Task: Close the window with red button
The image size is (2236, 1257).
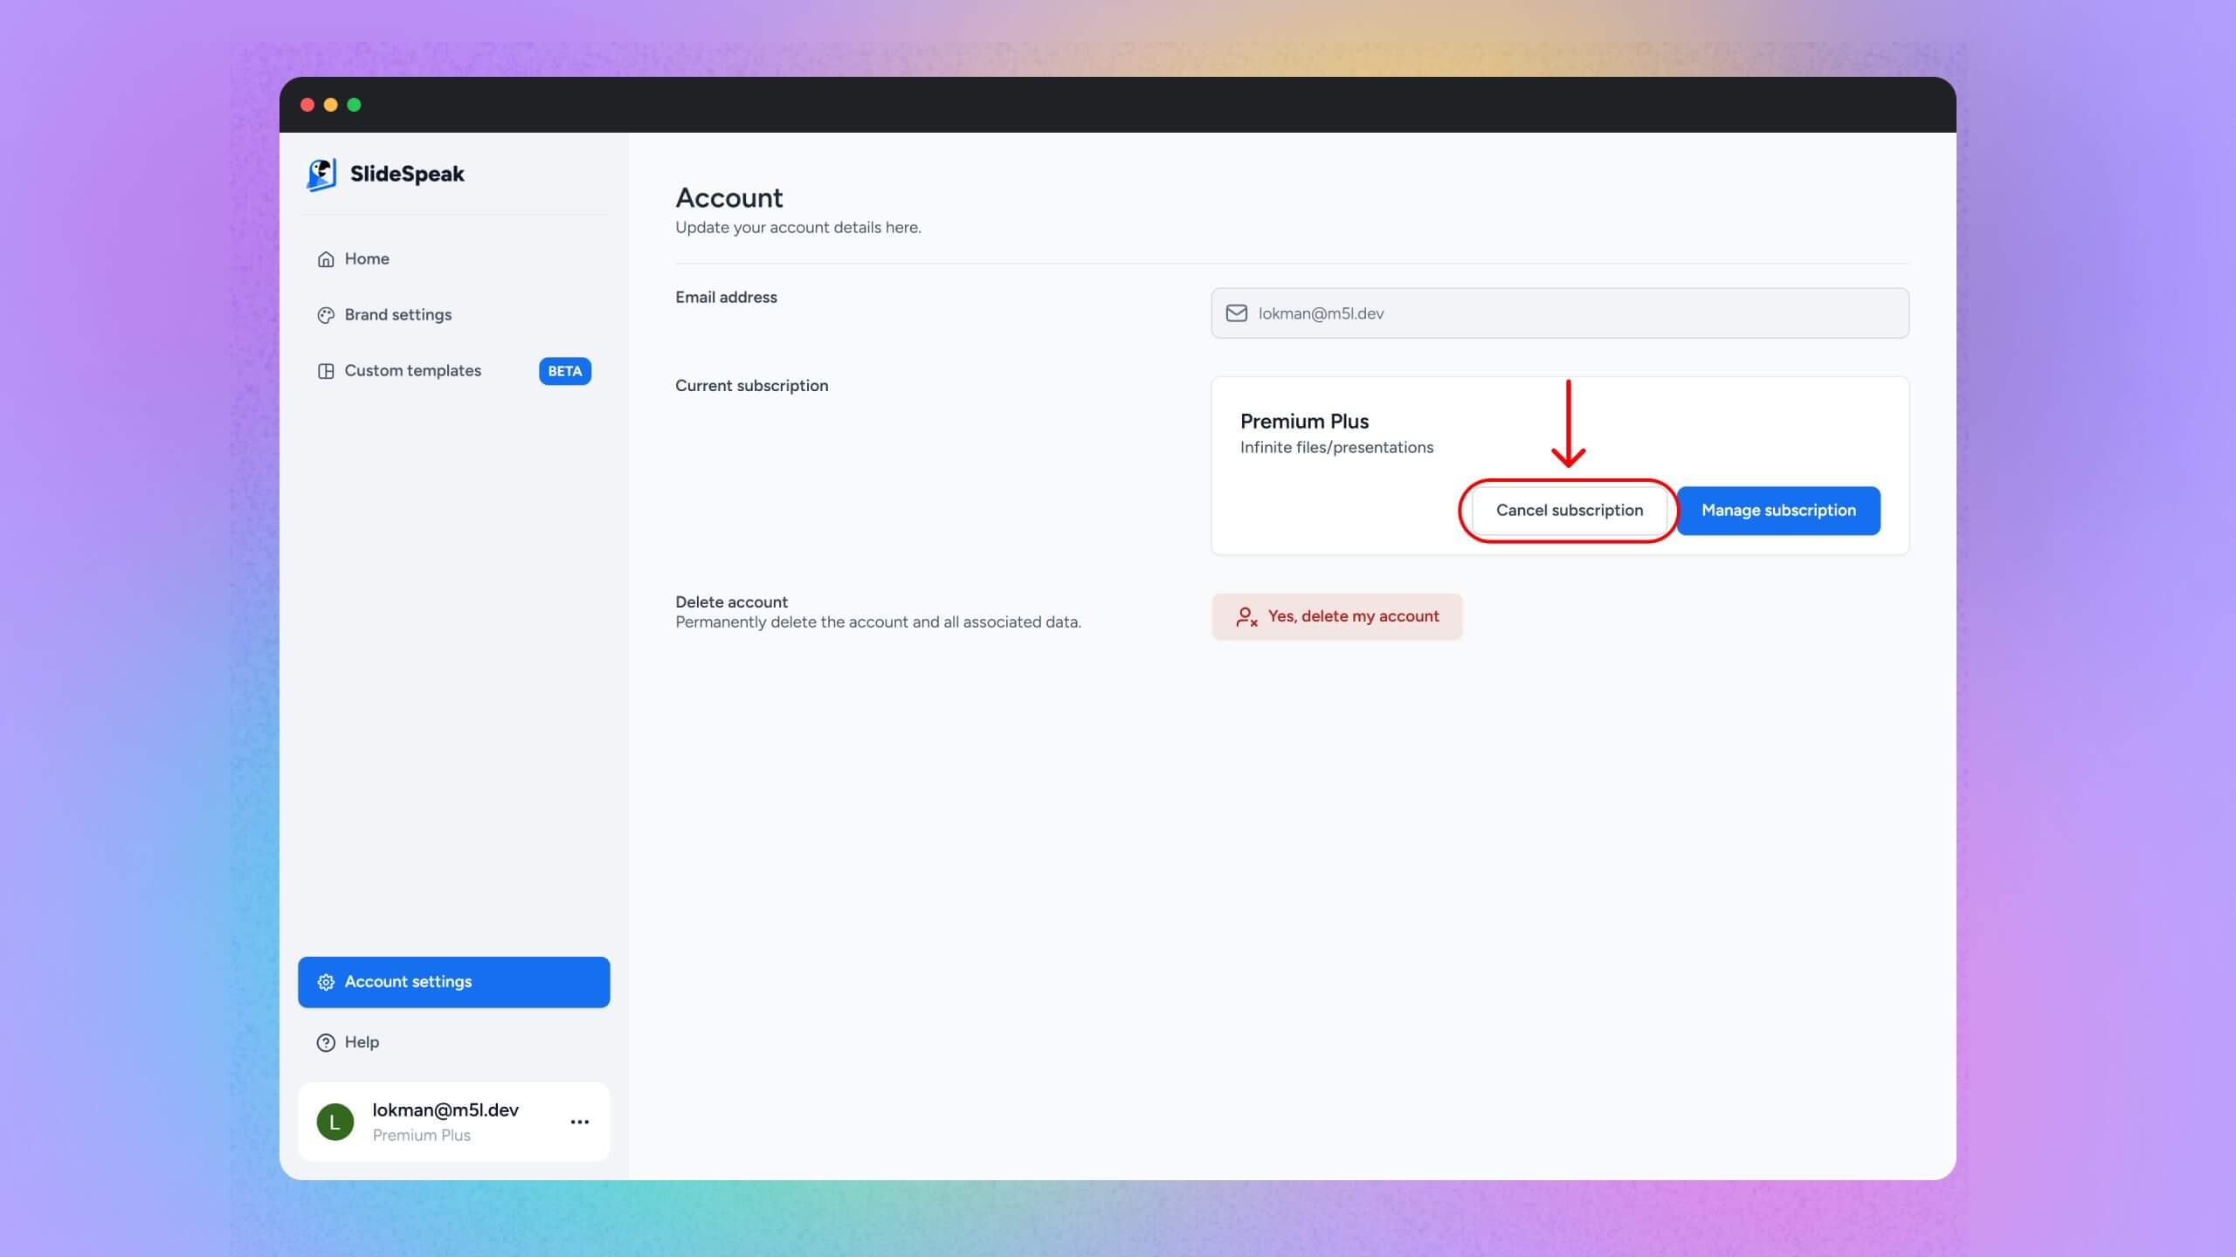Action: pyautogui.click(x=307, y=105)
